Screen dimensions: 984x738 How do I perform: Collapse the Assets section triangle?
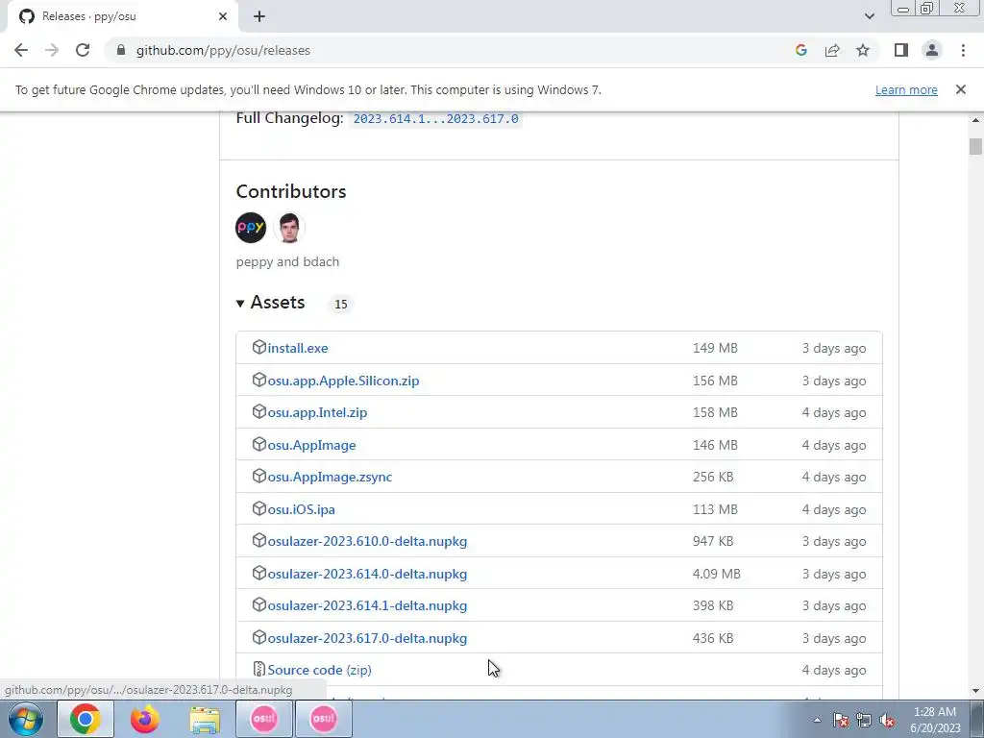239,304
